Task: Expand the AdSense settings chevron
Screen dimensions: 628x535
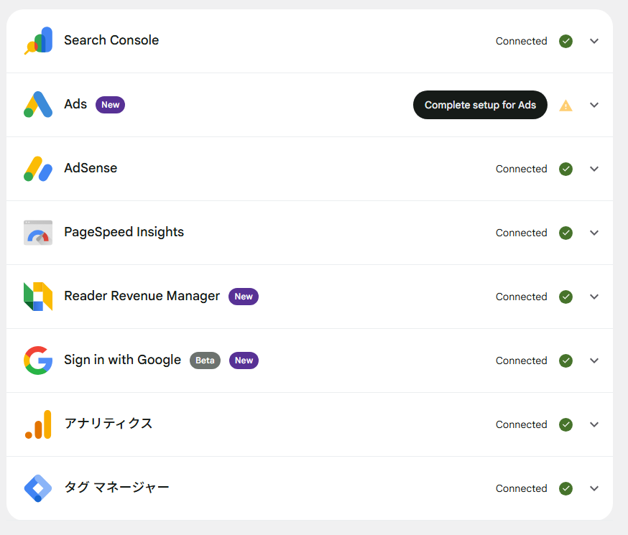Action: (x=594, y=169)
